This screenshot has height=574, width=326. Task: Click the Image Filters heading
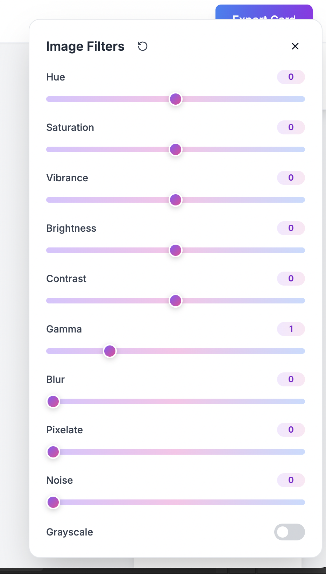85,46
